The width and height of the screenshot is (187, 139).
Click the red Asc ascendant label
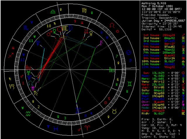[x=28, y=66]
